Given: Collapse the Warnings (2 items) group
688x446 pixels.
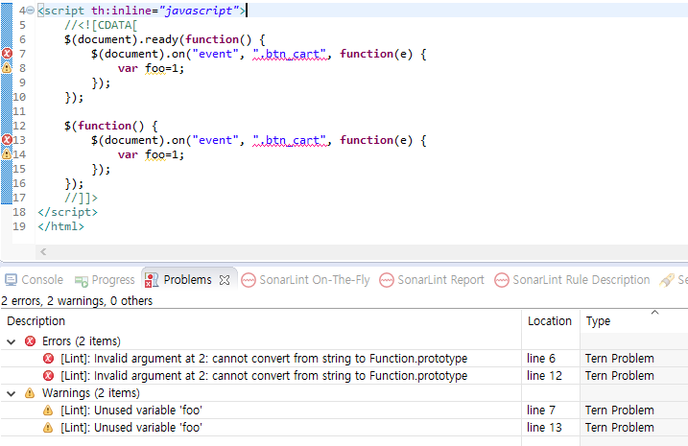Looking at the screenshot, I should click(12, 393).
